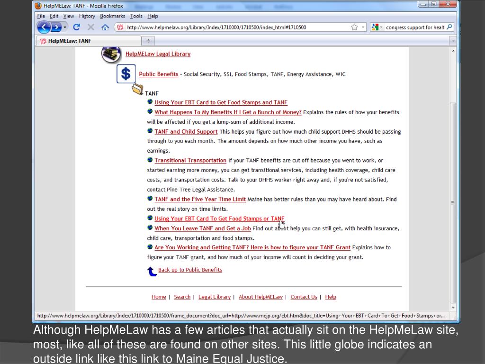This screenshot has width=485, height=364.
Task: Open the Public Benefits link
Action: tap(159, 74)
